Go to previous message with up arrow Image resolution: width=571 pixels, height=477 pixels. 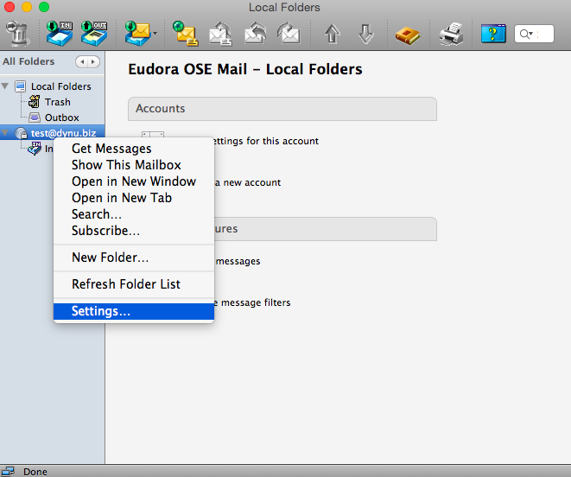tap(332, 34)
